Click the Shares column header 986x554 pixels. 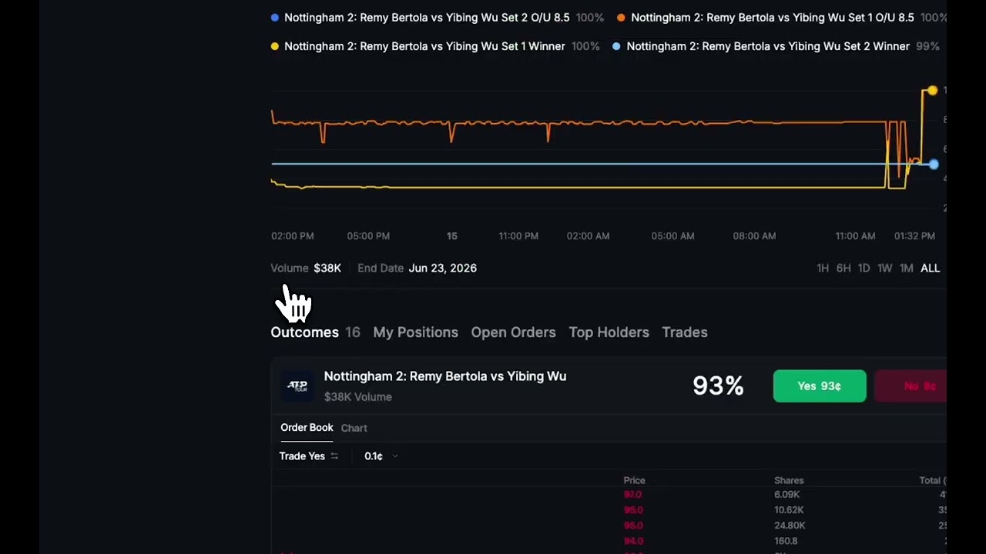[x=789, y=480]
